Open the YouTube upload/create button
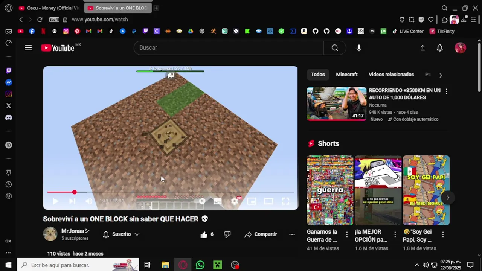Image resolution: width=482 pixels, height=271 pixels. 423,48
